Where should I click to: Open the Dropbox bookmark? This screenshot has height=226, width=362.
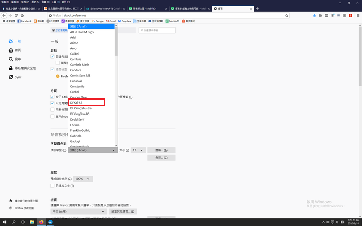coord(125,21)
